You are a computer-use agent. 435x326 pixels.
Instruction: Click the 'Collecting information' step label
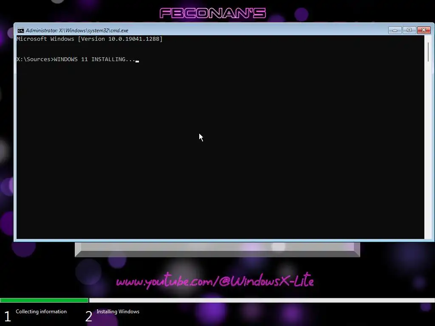(x=41, y=312)
